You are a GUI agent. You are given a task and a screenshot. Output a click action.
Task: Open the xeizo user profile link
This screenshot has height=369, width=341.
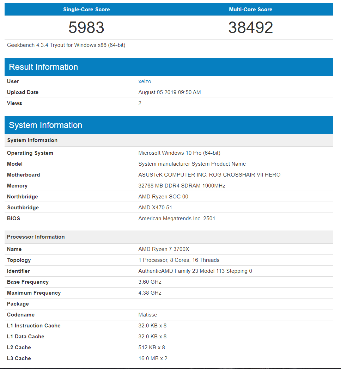[145, 81]
